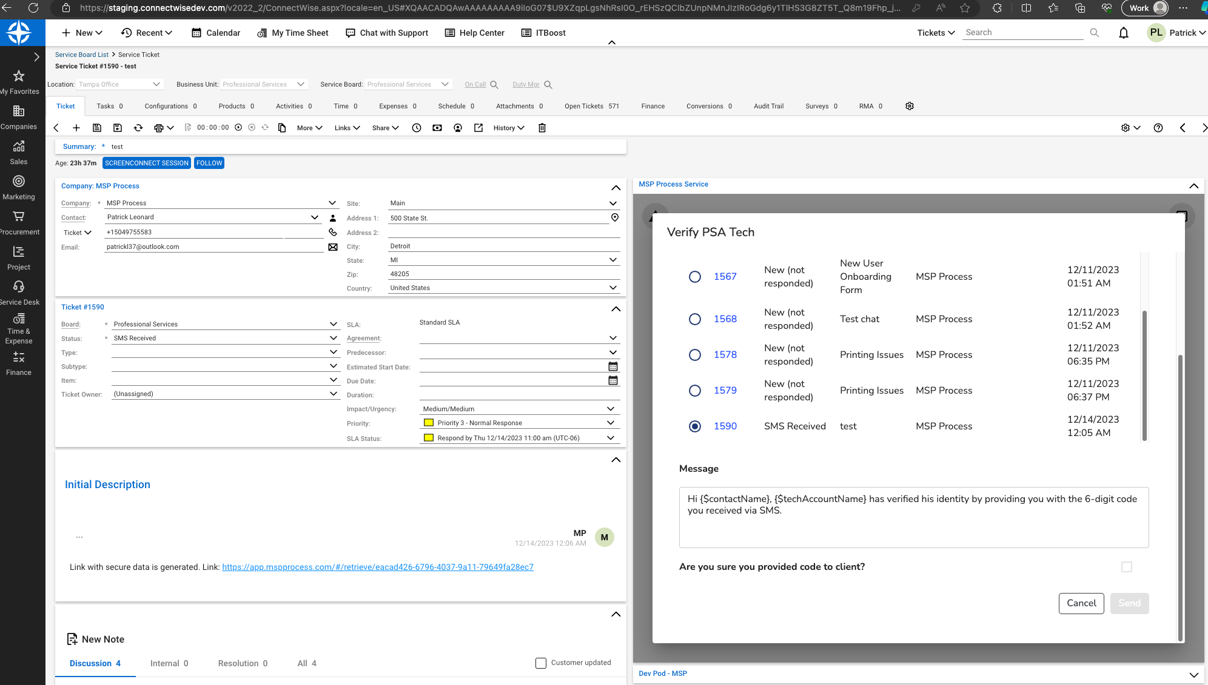The height and width of the screenshot is (685, 1208).
Task: Print the ticket using the printer icon
Action: point(159,128)
